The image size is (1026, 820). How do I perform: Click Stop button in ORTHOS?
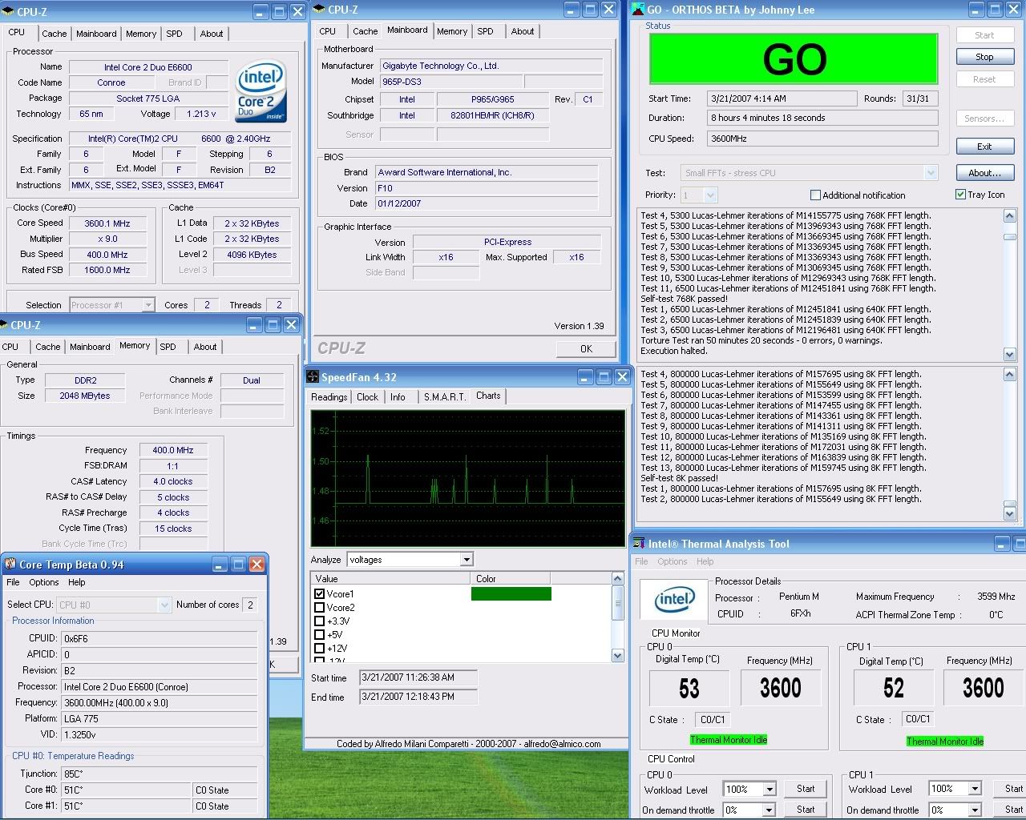coord(984,57)
